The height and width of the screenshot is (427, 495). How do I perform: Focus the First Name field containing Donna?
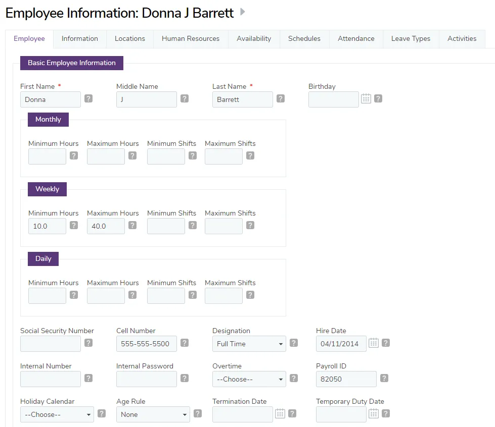pyautogui.click(x=51, y=99)
